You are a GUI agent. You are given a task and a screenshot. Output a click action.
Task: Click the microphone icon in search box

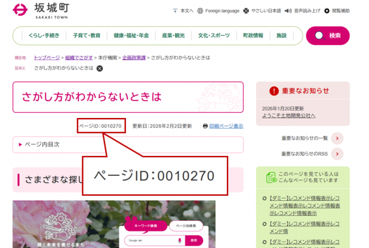179,241
